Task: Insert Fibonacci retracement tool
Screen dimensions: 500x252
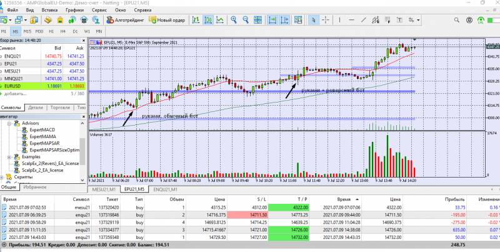Action: (x=387, y=20)
